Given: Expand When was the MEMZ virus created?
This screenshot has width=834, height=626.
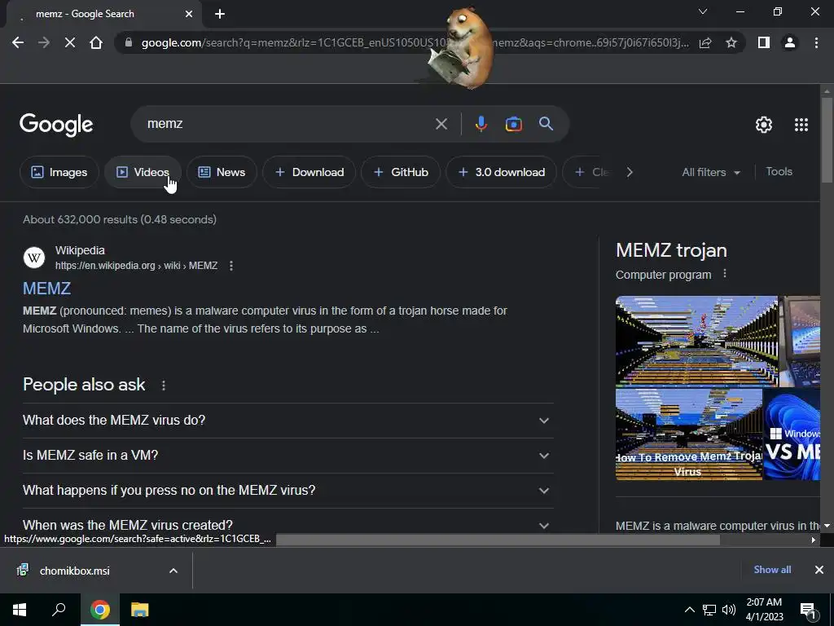Looking at the screenshot, I should 288,523.
